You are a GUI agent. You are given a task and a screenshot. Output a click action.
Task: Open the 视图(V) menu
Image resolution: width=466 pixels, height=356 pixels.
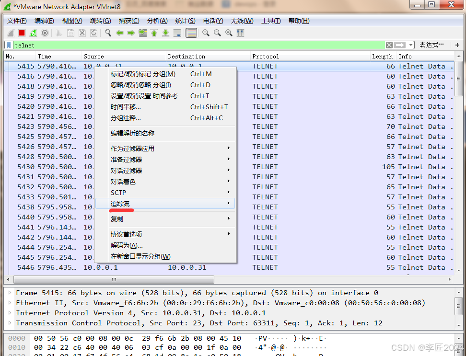coord(72,21)
